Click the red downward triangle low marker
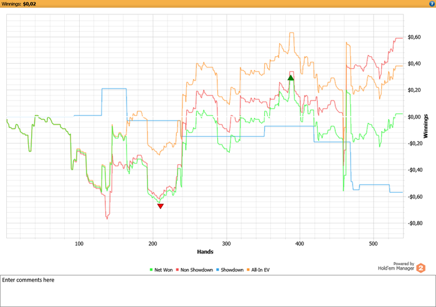436x307 pixels. [161, 206]
